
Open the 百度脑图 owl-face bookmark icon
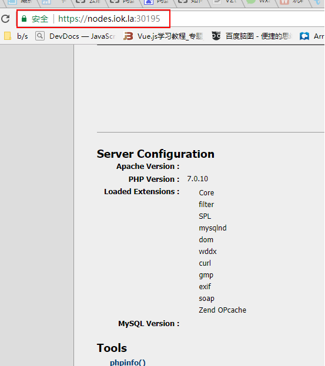point(216,36)
